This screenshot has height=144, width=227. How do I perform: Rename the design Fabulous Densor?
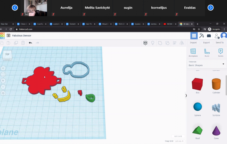[x=22, y=36]
